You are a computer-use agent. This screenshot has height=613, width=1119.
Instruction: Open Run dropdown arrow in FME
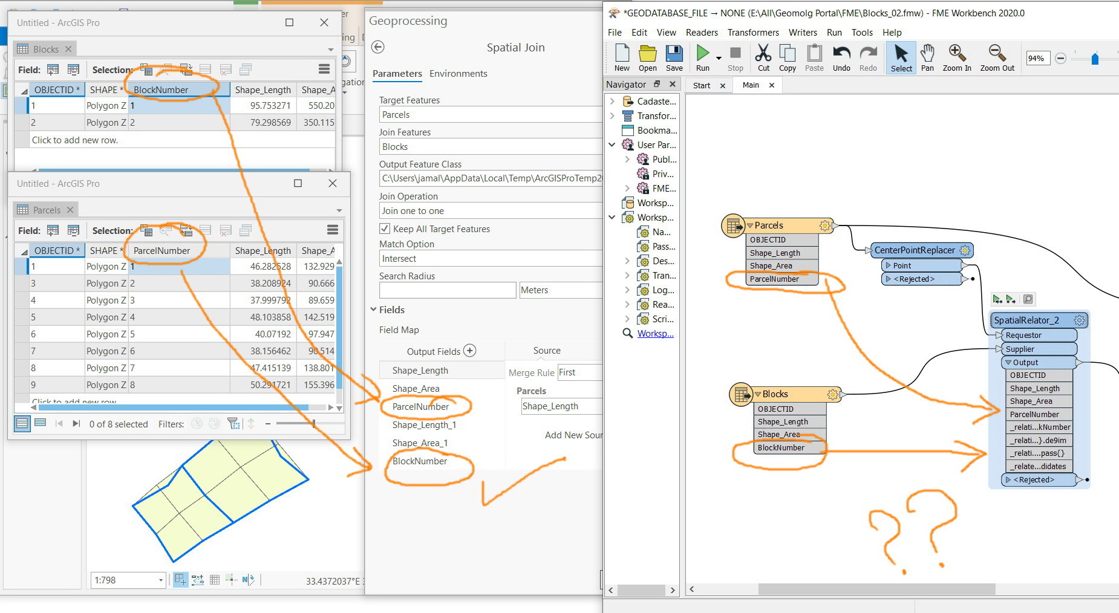719,58
